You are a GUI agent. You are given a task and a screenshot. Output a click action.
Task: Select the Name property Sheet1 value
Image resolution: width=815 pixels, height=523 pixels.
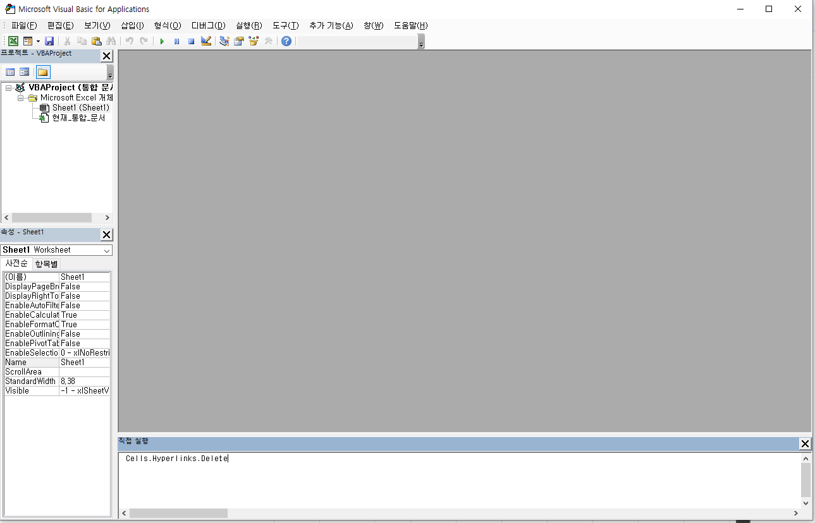tap(85, 362)
